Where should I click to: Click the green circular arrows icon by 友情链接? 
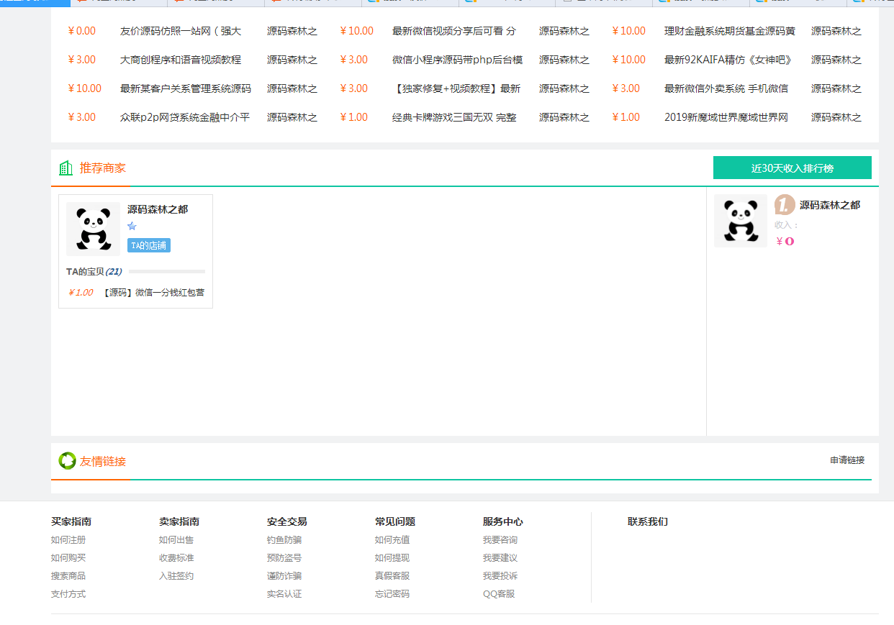[67, 461]
